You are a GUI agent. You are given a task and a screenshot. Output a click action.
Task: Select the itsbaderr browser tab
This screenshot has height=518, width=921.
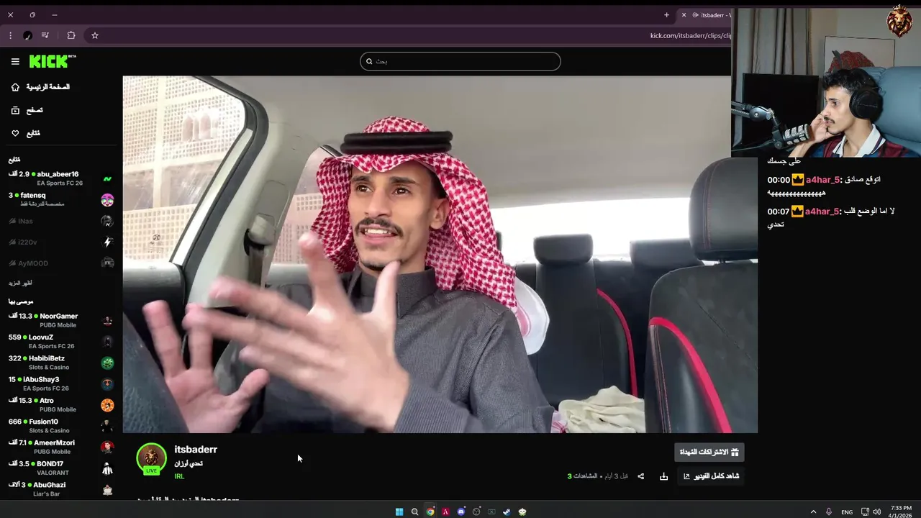point(706,15)
